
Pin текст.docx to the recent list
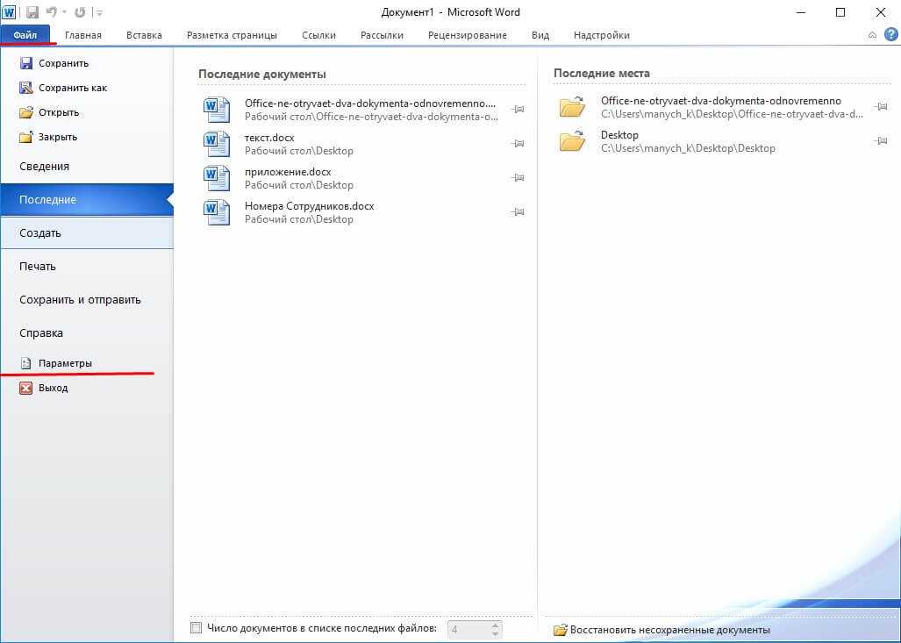518,144
